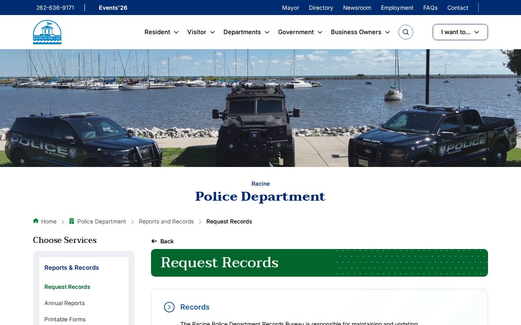Select Reports & Records sidebar heading
Viewport: 521px width, 325px height.
pyautogui.click(x=72, y=268)
